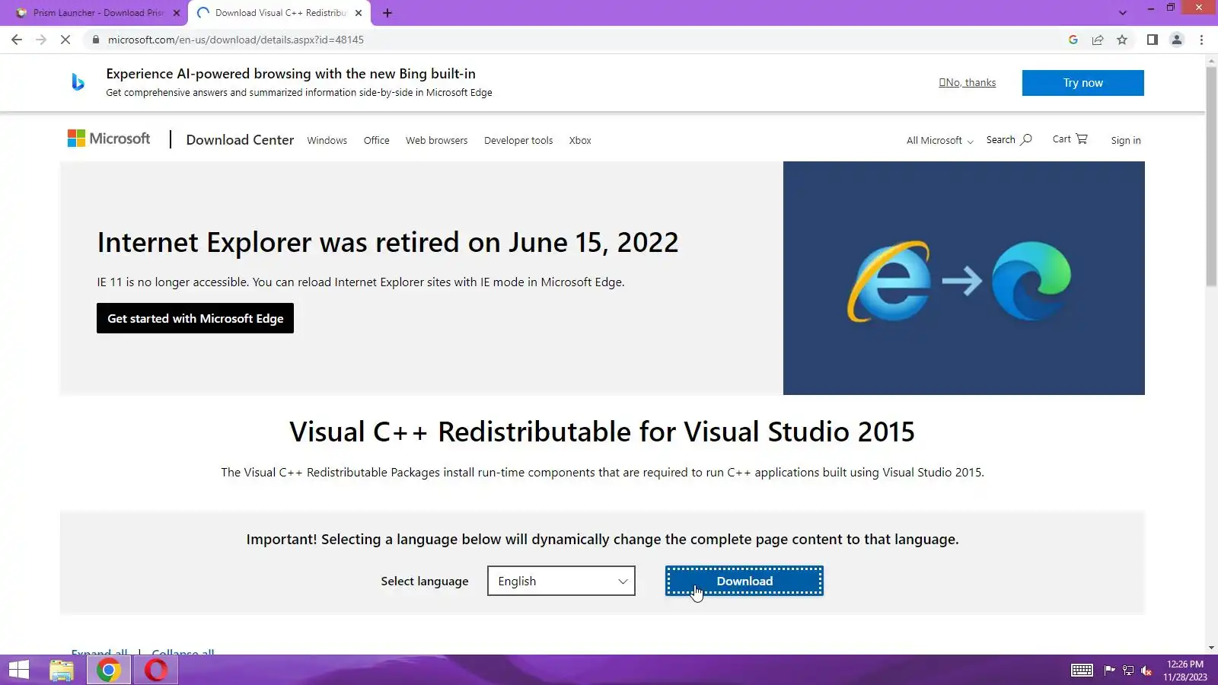This screenshot has width=1218, height=685.
Task: Go back to the previous page
Action: point(17,40)
